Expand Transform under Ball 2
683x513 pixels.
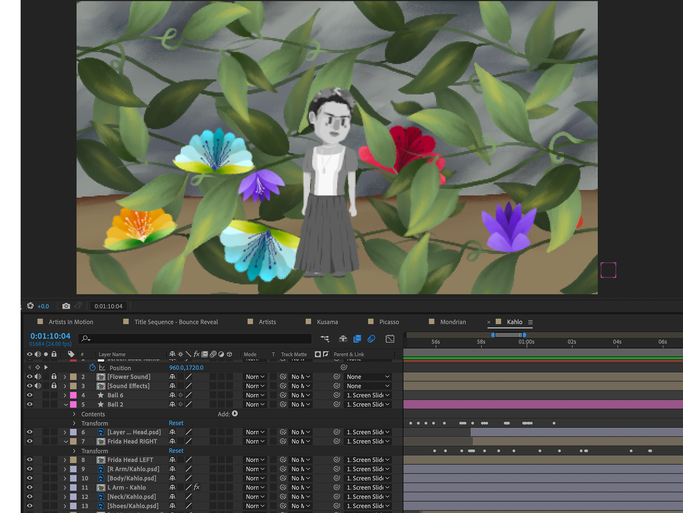(x=74, y=423)
